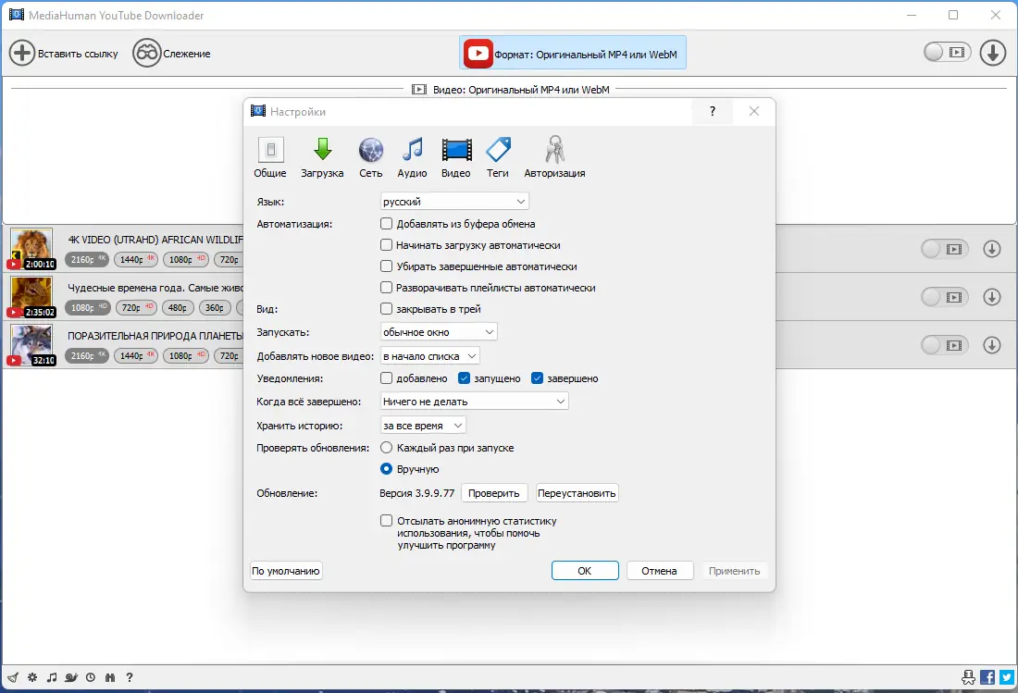Screen dimensions: 1018x693
Task: Enable Разворачивать плейлисты автоматически checkbox
Action: click(386, 288)
